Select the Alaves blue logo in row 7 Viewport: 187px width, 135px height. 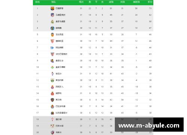click(x=52, y=48)
